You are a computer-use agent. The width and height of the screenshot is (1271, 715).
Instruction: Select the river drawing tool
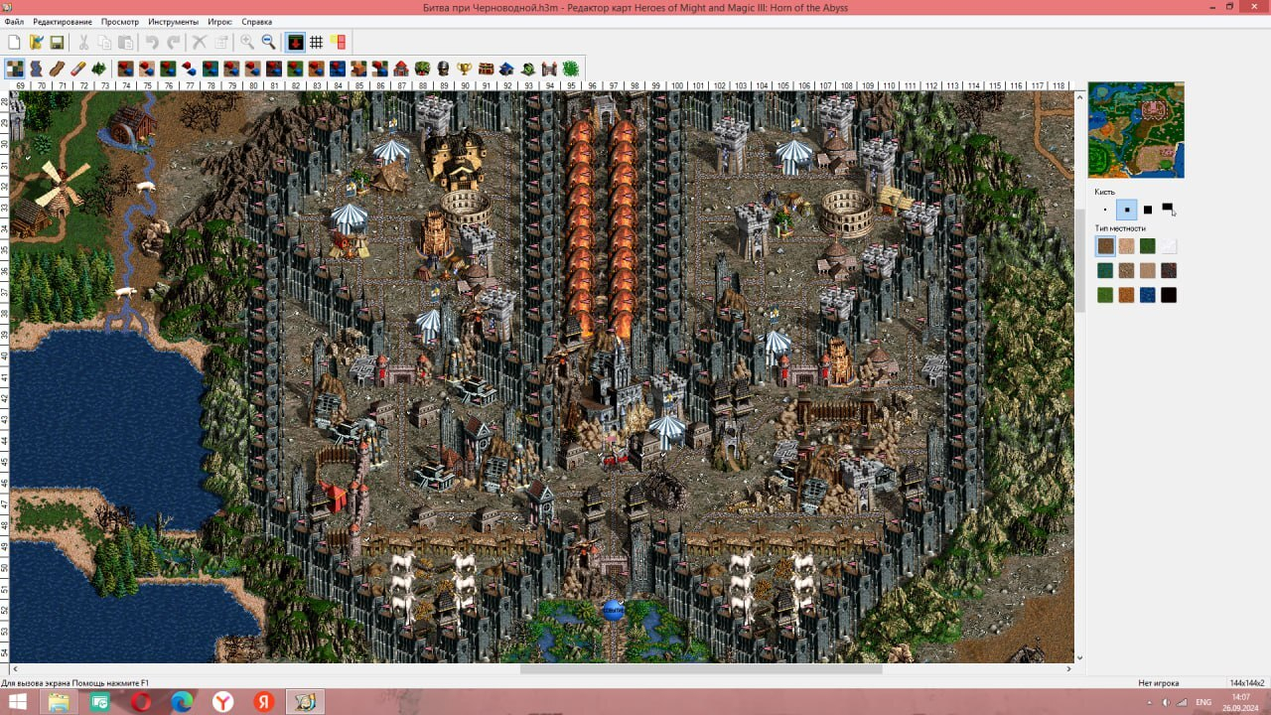[36, 69]
